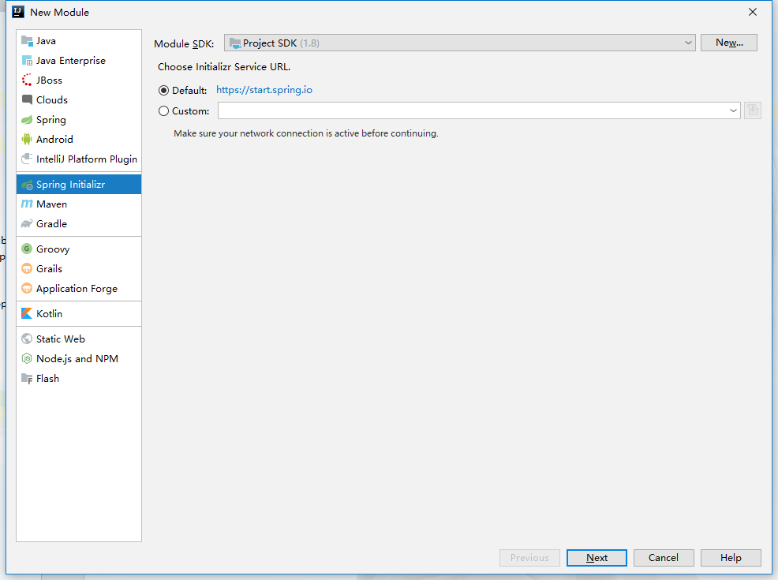Select the Default service URL radio button

click(x=164, y=90)
